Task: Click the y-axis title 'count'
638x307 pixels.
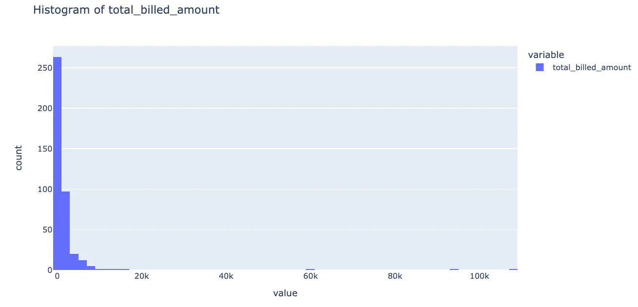Action: click(19, 158)
